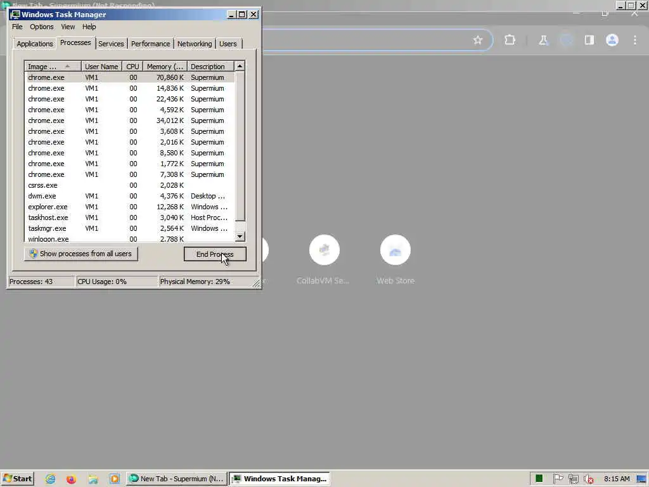Select chrome.exe process using 3,608 K
The width and height of the screenshot is (649, 487).
coord(129,131)
